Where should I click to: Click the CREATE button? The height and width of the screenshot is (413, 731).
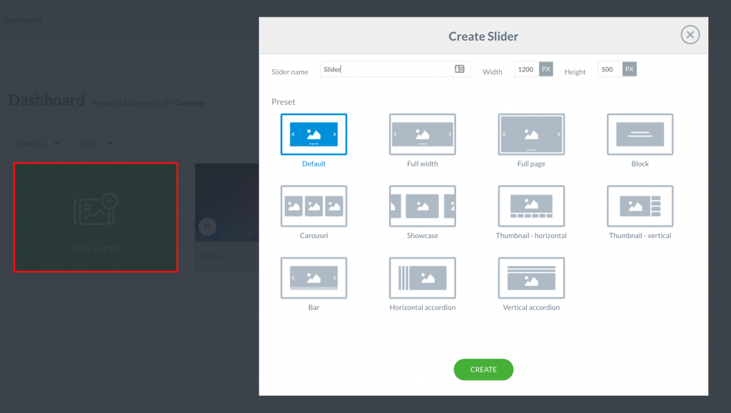tap(483, 369)
